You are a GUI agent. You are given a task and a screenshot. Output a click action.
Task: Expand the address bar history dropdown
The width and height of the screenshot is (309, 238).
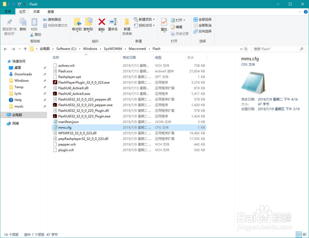pos(241,49)
